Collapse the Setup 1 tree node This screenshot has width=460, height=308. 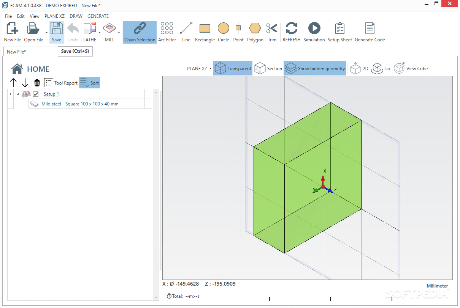17,94
